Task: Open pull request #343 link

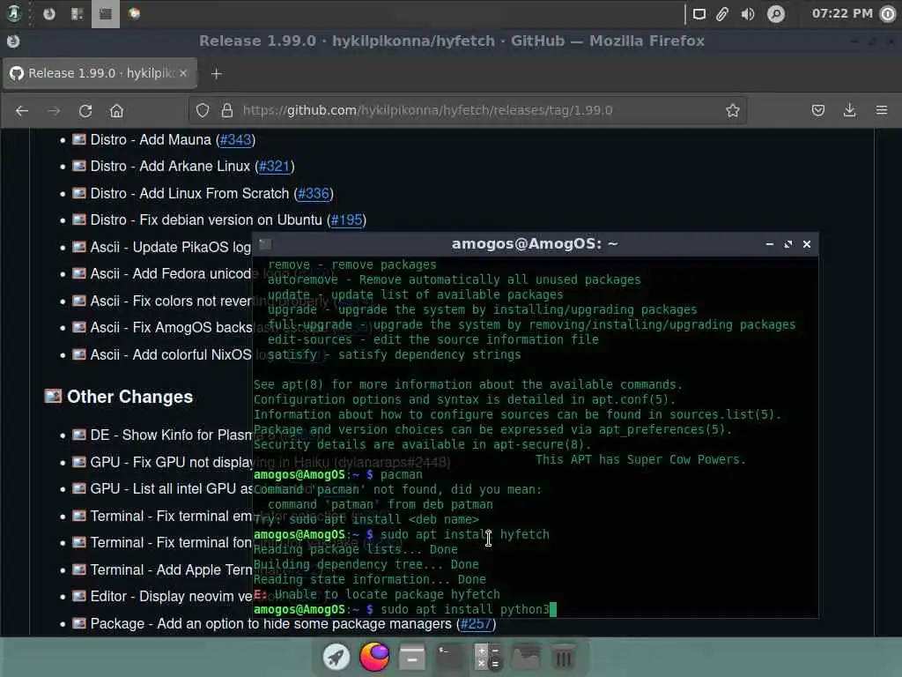Action: [x=236, y=140]
